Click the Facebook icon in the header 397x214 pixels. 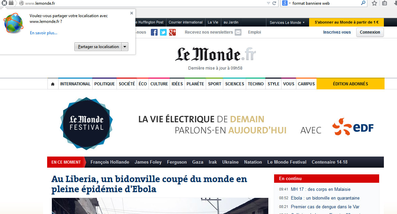[x=154, y=32]
